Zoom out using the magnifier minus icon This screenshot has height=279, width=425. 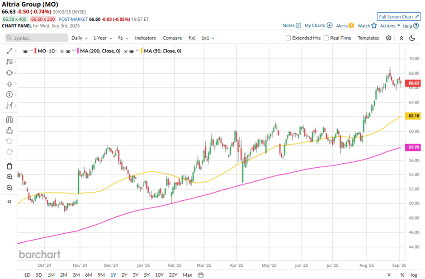pyautogui.click(x=9, y=188)
